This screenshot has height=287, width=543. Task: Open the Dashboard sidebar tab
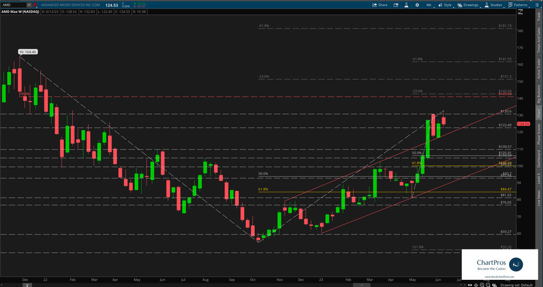tap(538, 159)
